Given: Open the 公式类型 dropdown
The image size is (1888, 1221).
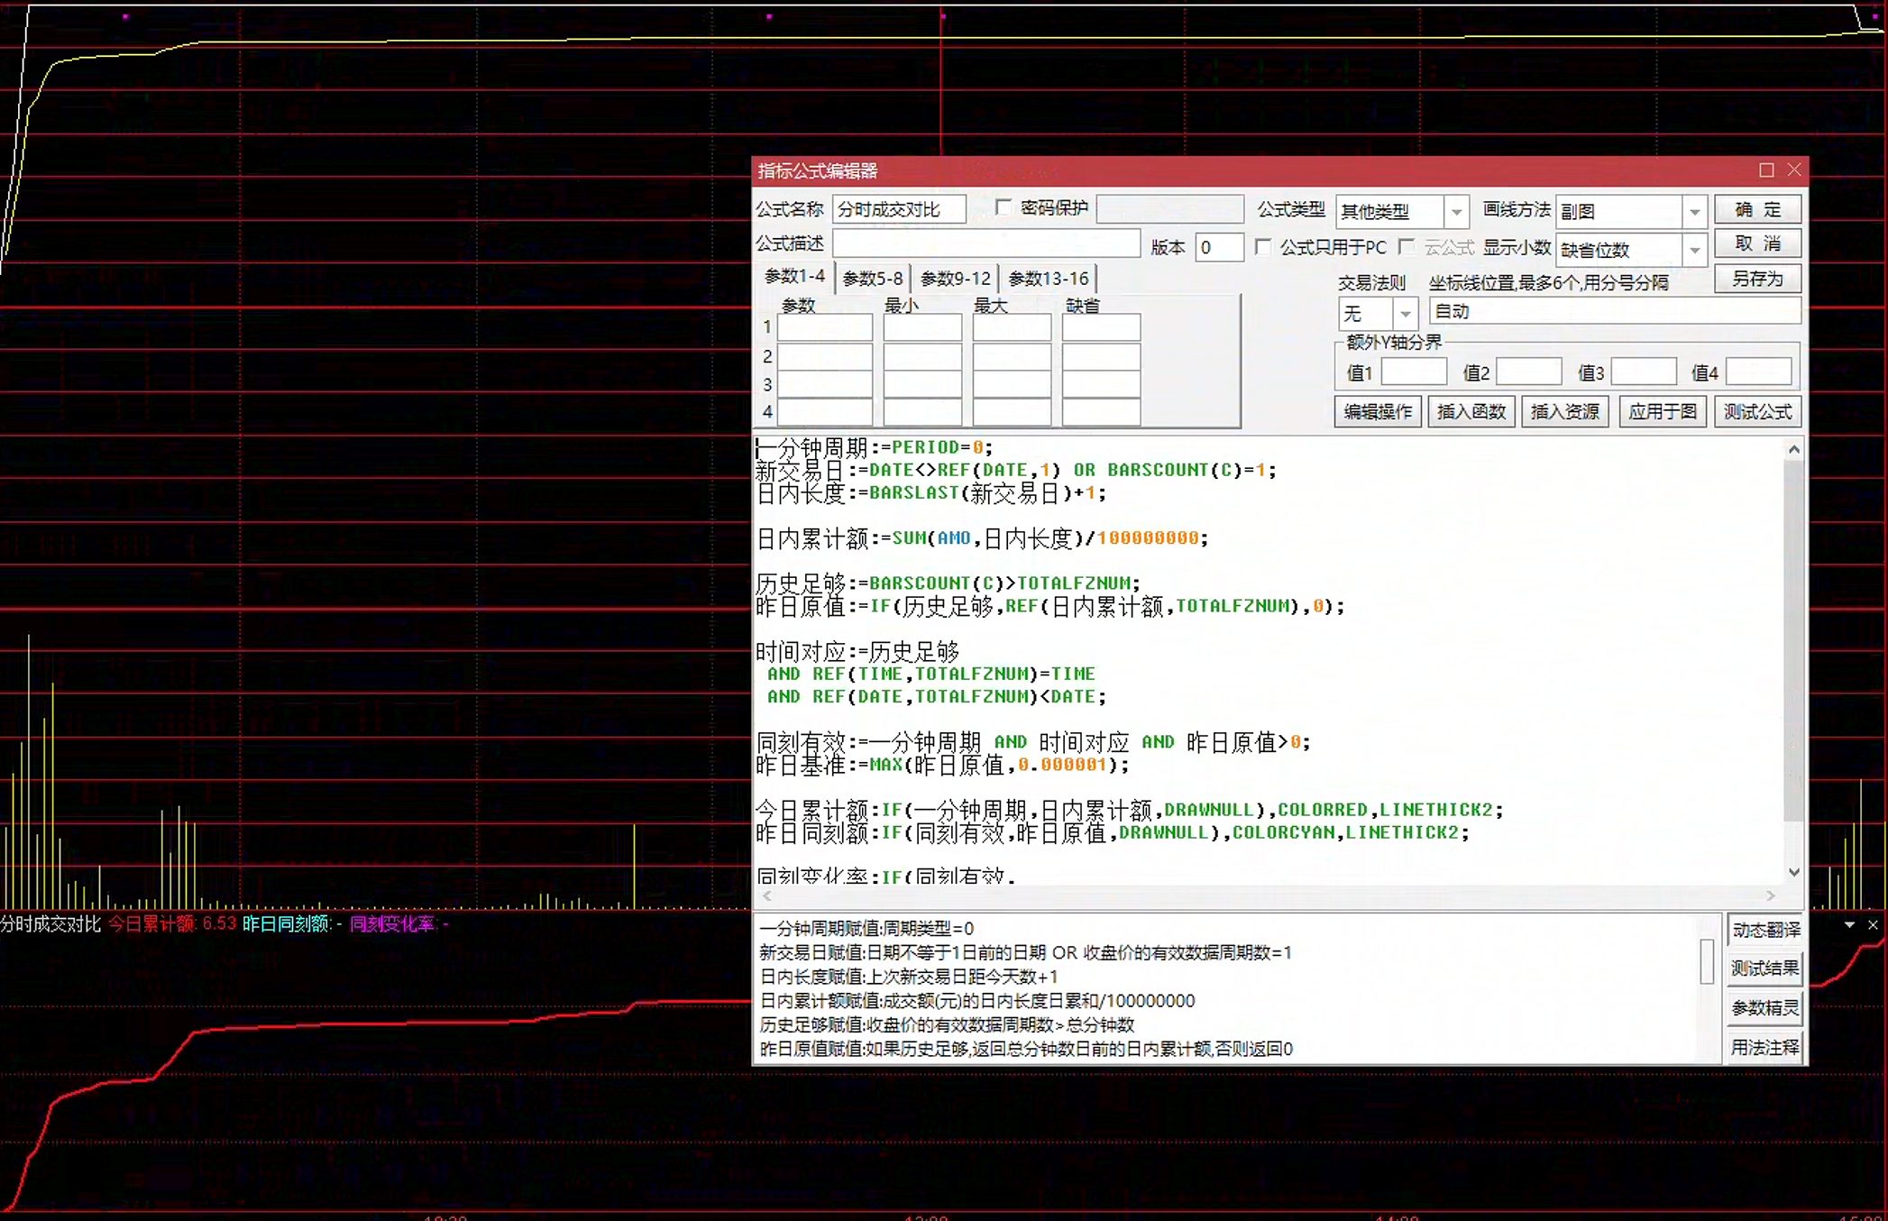Looking at the screenshot, I should click(x=1456, y=212).
